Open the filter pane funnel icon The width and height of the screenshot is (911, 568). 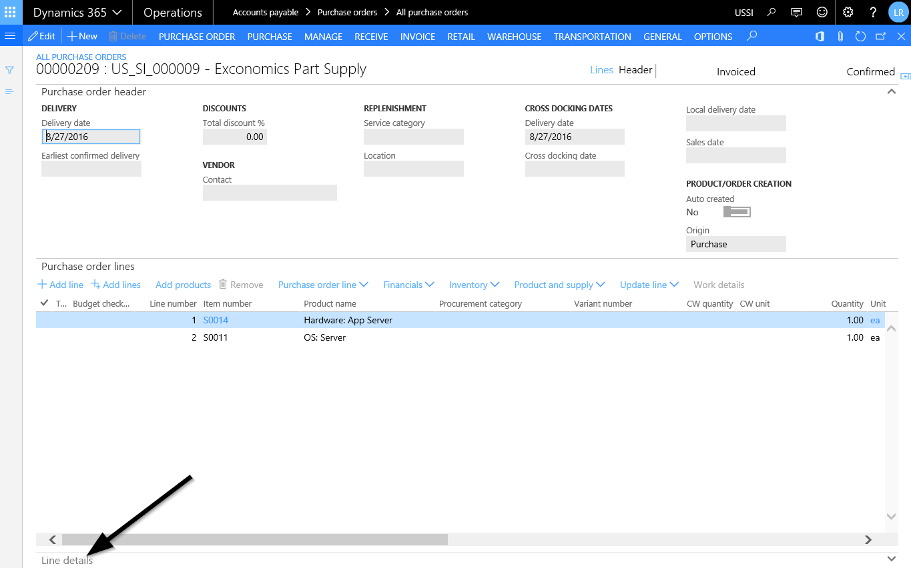pos(9,70)
